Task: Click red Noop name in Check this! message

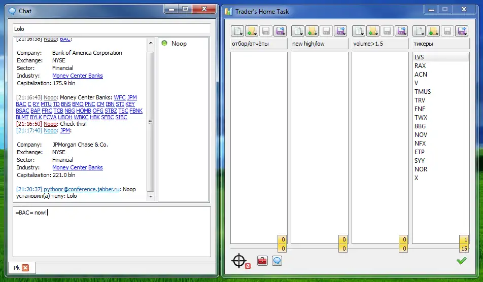Action: [x=50, y=124]
